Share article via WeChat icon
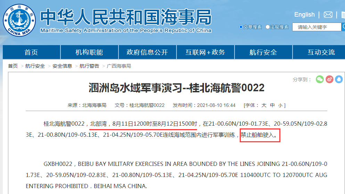The image size is (345, 194). [320, 79]
